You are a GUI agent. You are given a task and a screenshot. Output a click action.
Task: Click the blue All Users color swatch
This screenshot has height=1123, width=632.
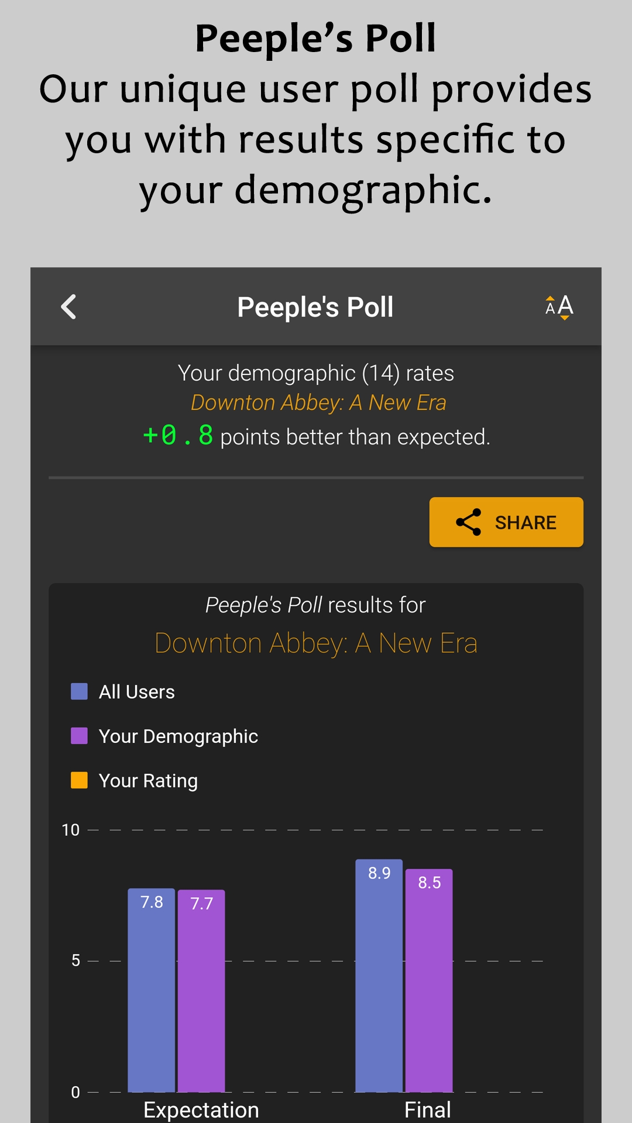point(79,691)
